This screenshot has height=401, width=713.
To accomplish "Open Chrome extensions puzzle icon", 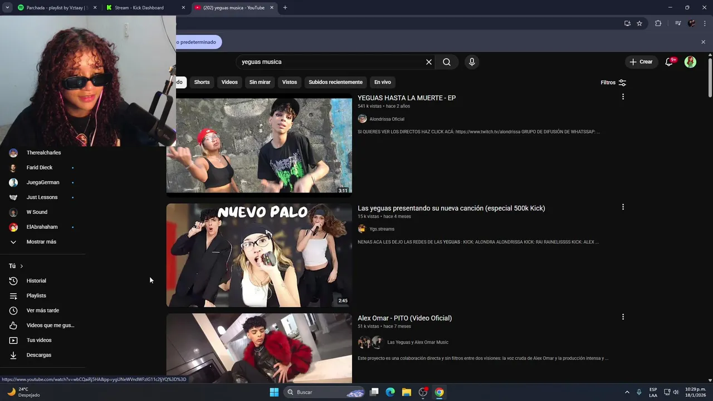I will (658, 23).
